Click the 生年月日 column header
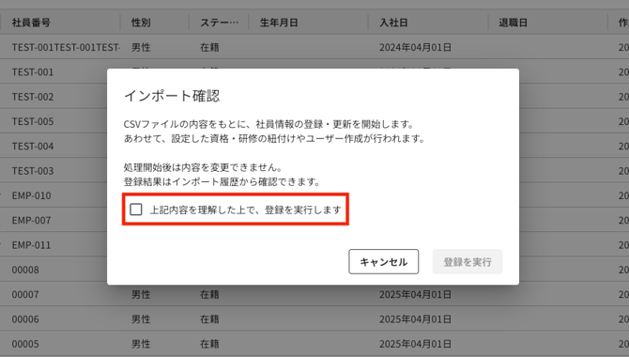This screenshot has width=629, height=357. (x=279, y=23)
